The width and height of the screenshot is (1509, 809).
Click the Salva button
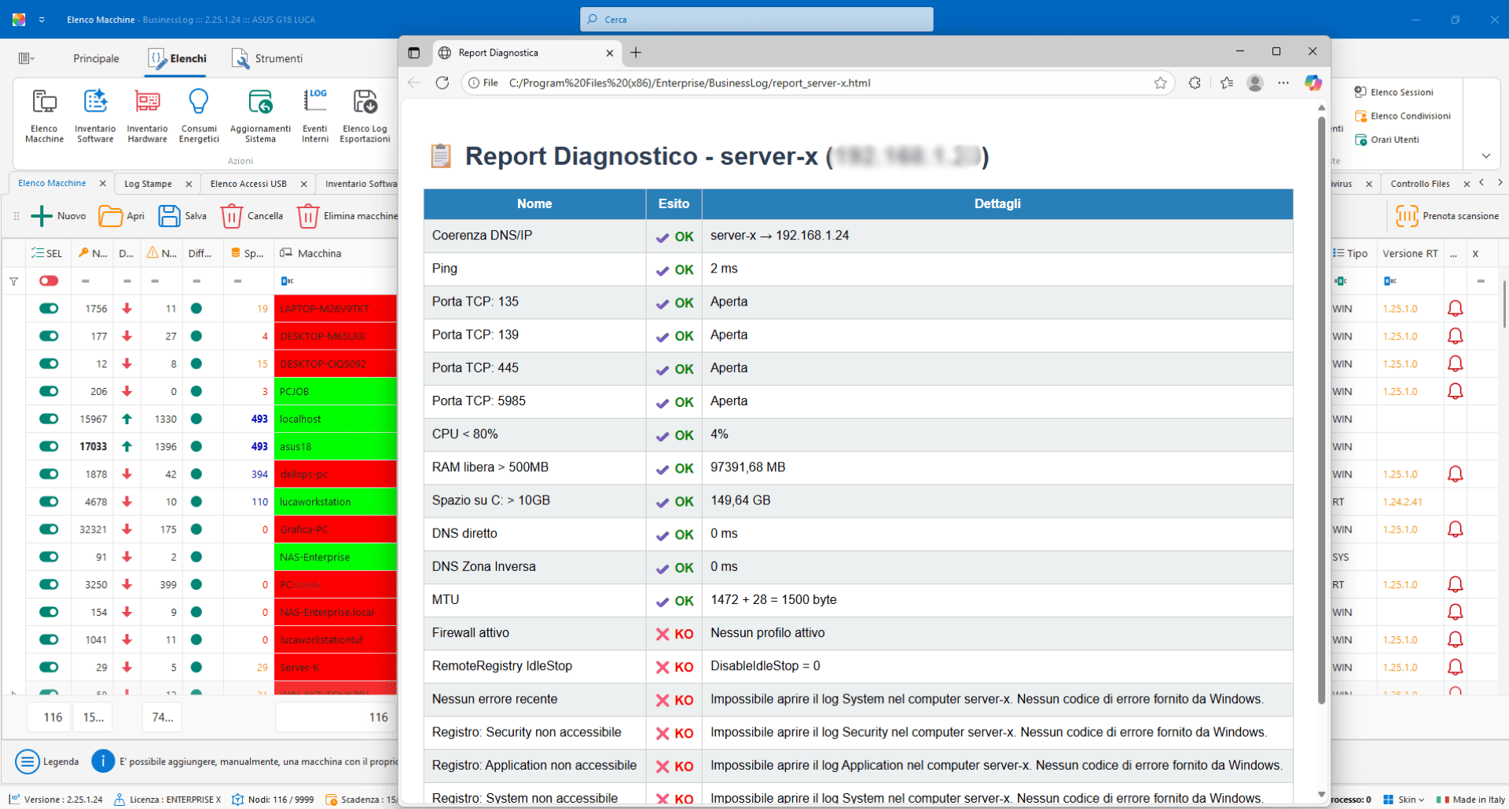(x=182, y=216)
